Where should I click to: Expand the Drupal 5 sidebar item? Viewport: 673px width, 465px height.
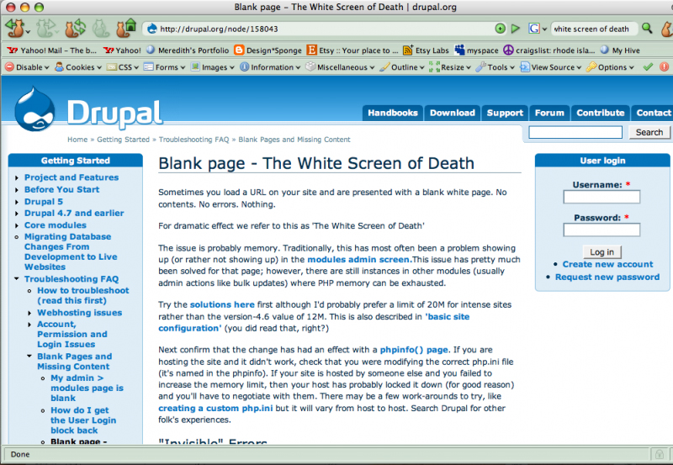(x=17, y=202)
